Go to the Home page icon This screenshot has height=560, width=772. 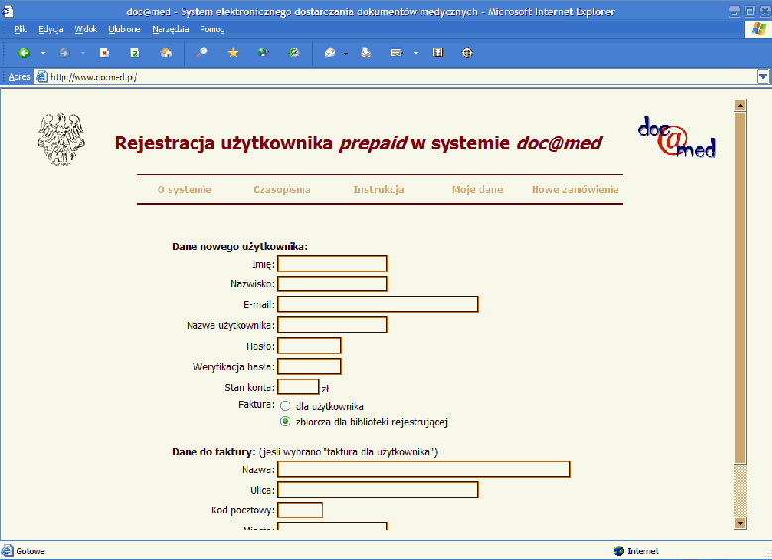[x=166, y=53]
